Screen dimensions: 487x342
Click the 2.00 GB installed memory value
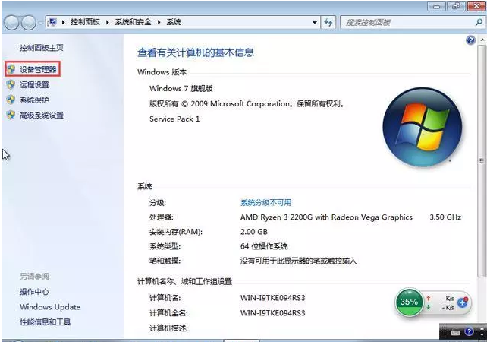click(254, 232)
